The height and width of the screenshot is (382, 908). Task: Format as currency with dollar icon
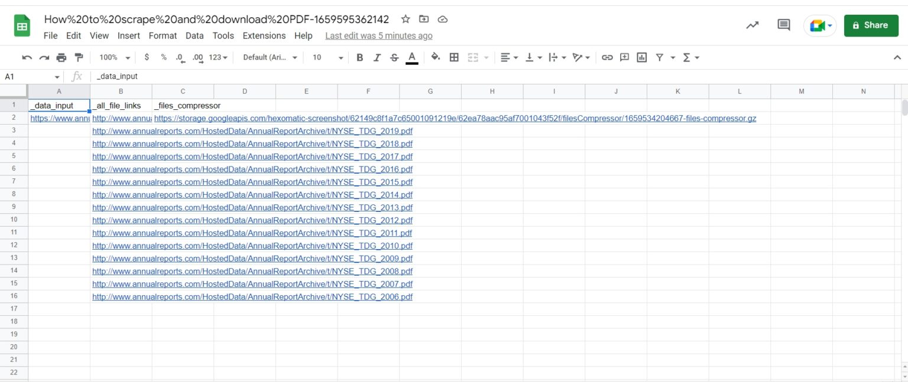147,57
